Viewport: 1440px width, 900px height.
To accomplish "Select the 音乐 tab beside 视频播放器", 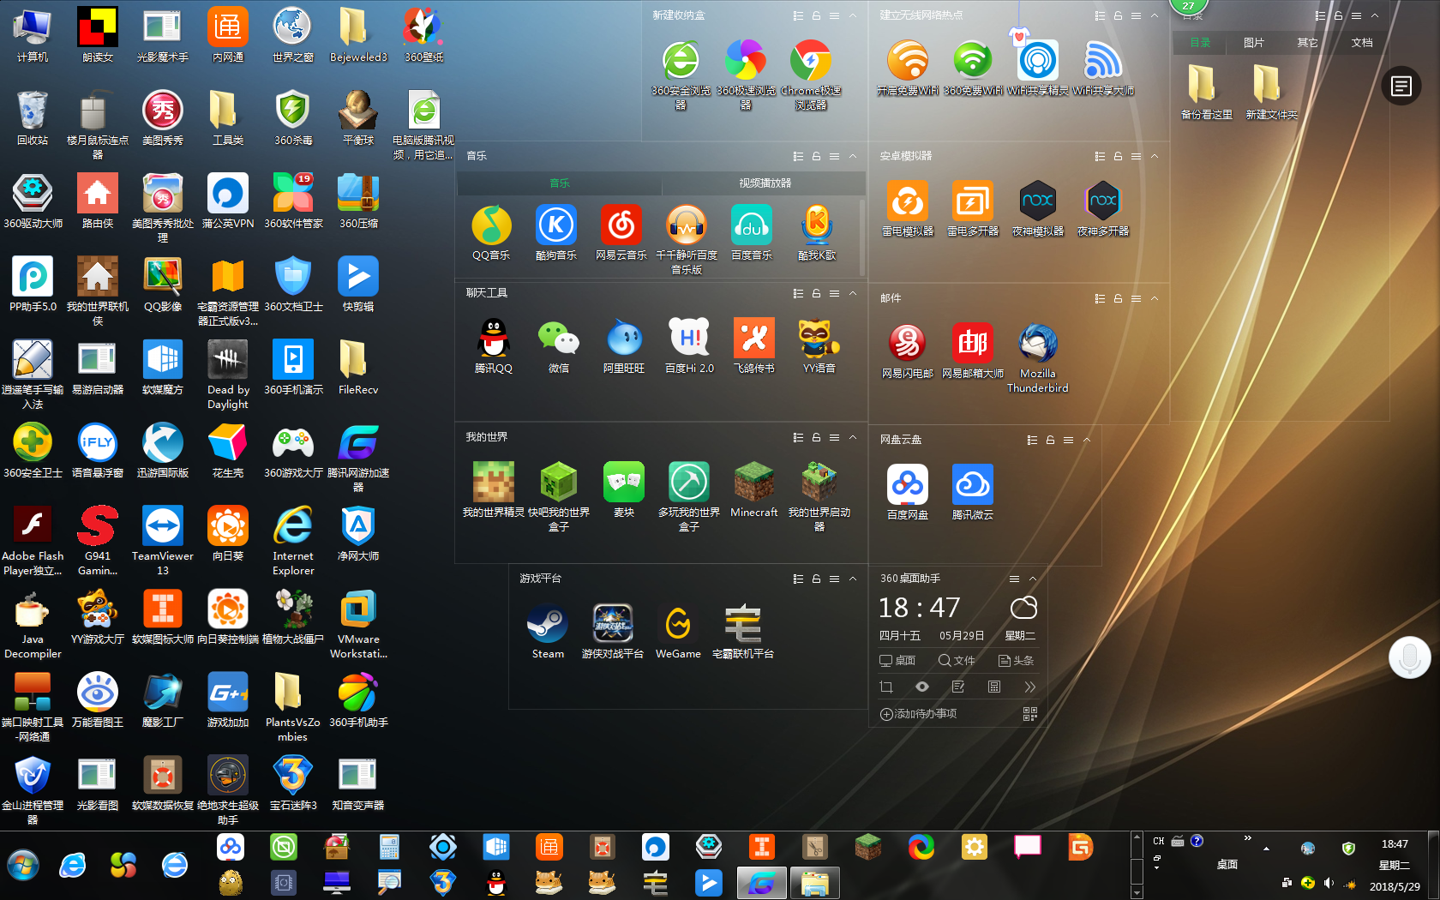I will [x=560, y=183].
